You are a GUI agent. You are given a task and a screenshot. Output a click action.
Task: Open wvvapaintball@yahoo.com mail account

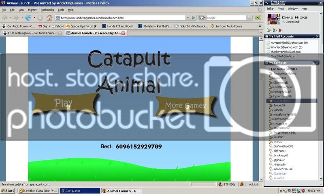(x=287, y=43)
